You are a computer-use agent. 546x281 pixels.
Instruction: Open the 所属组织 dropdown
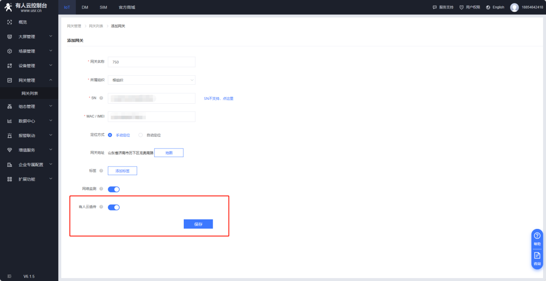(151, 80)
